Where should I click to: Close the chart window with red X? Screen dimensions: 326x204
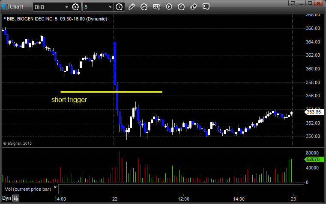coord(318,3)
